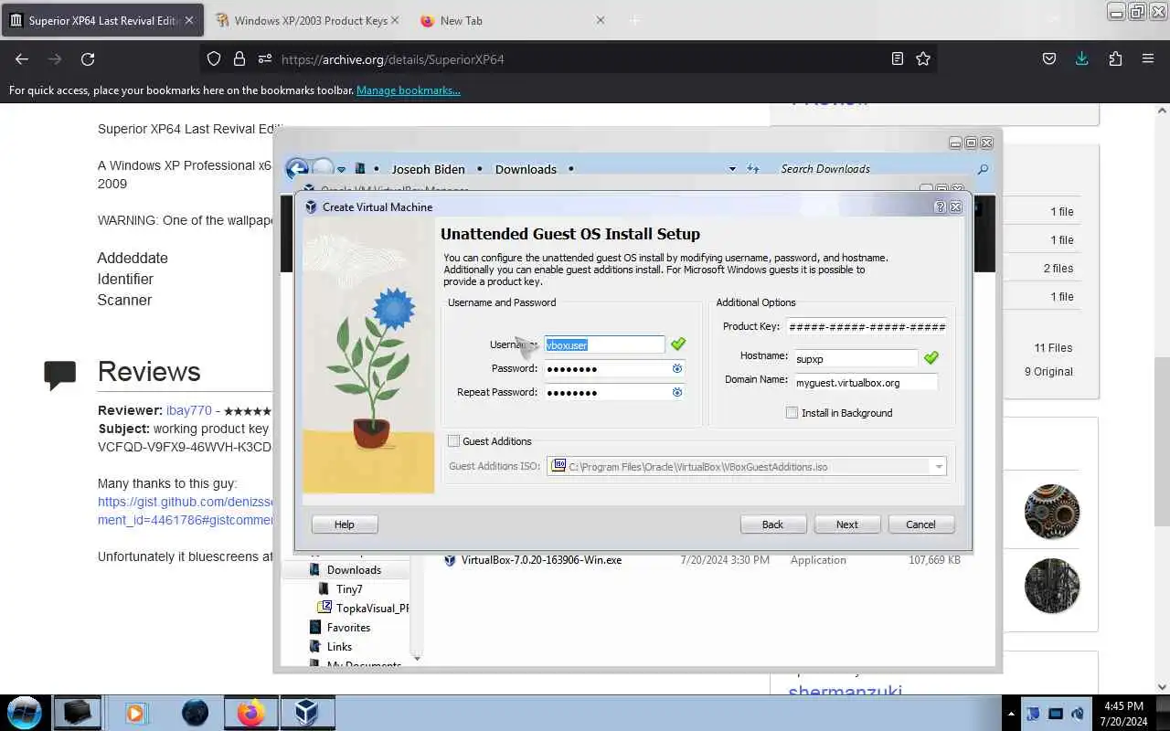The width and height of the screenshot is (1170, 731).
Task: Click the Windows Start orb
Action: (x=25, y=712)
